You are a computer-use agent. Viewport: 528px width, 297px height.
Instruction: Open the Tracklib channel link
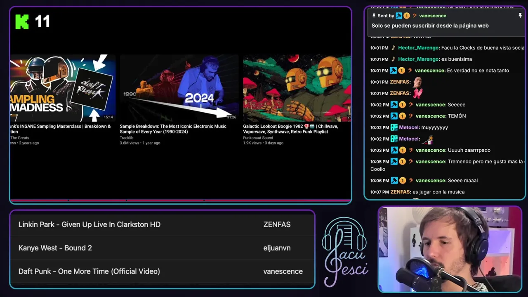126,138
